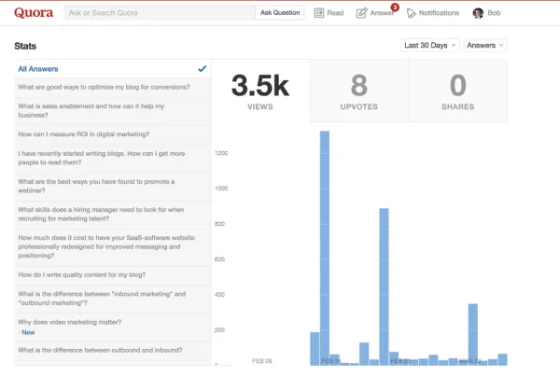Viewport: 560px width, 377px height.
Task: Select 'measure ROI in digital marketing' question
Action: 113,134
